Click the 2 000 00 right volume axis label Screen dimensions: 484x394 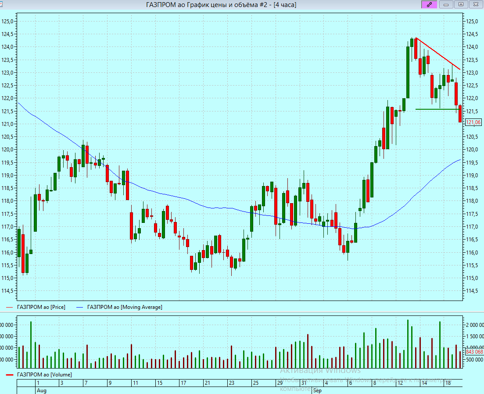click(475, 325)
